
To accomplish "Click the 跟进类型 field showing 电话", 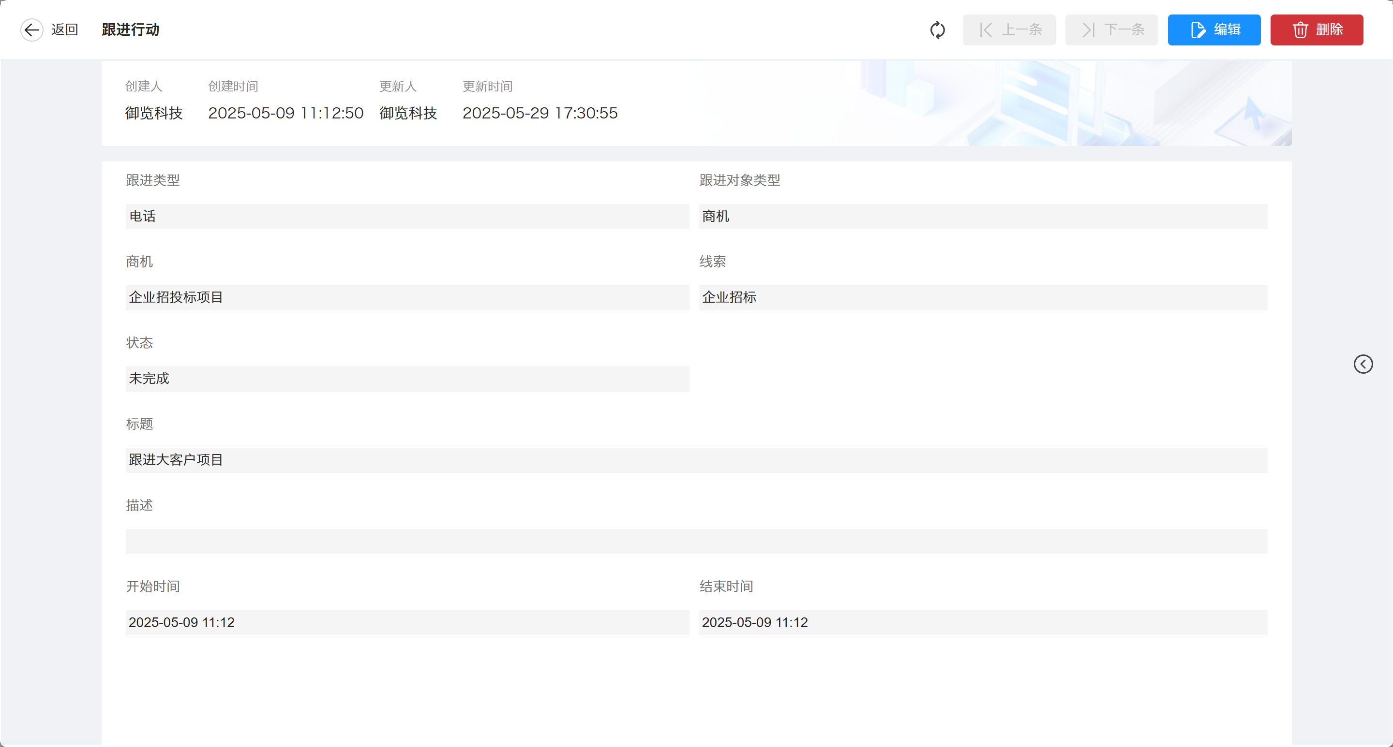I will [407, 216].
